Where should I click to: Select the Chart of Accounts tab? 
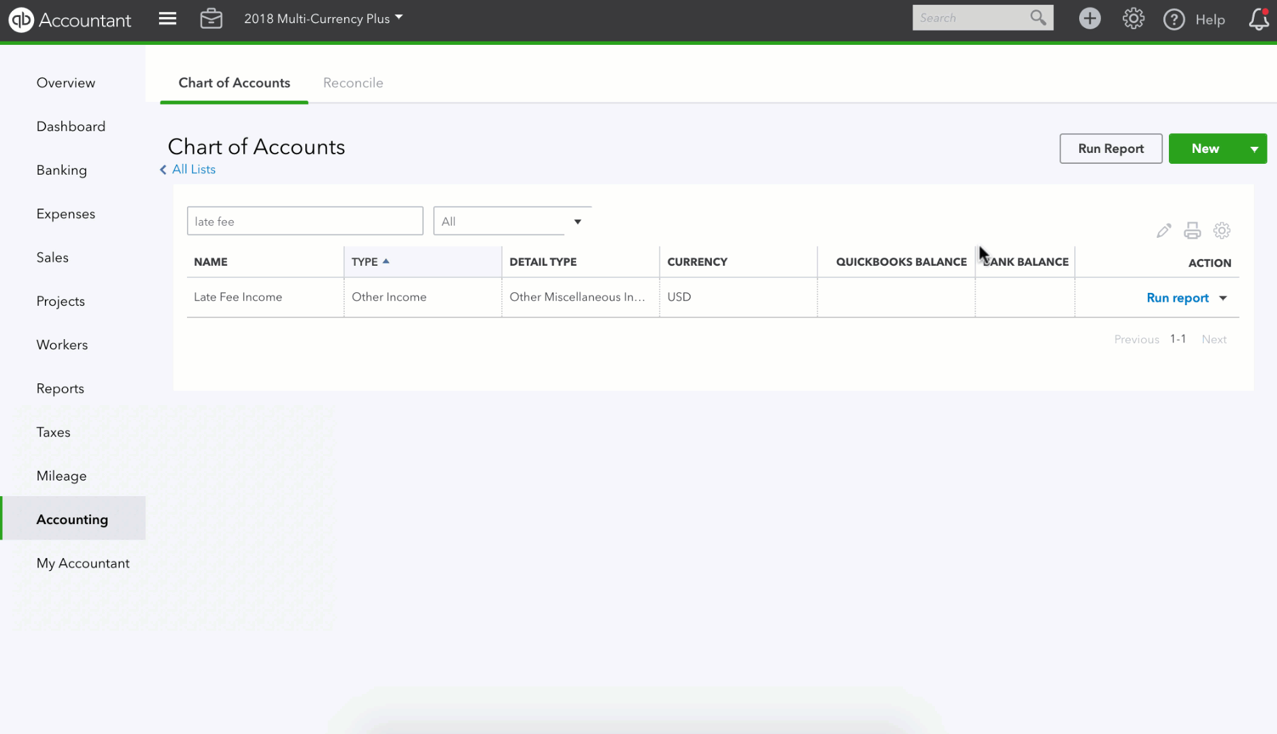234,82
